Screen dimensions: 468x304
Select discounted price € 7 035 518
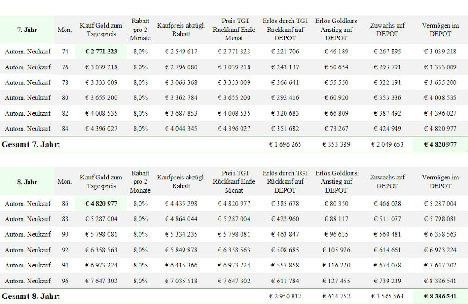[x=181, y=281]
